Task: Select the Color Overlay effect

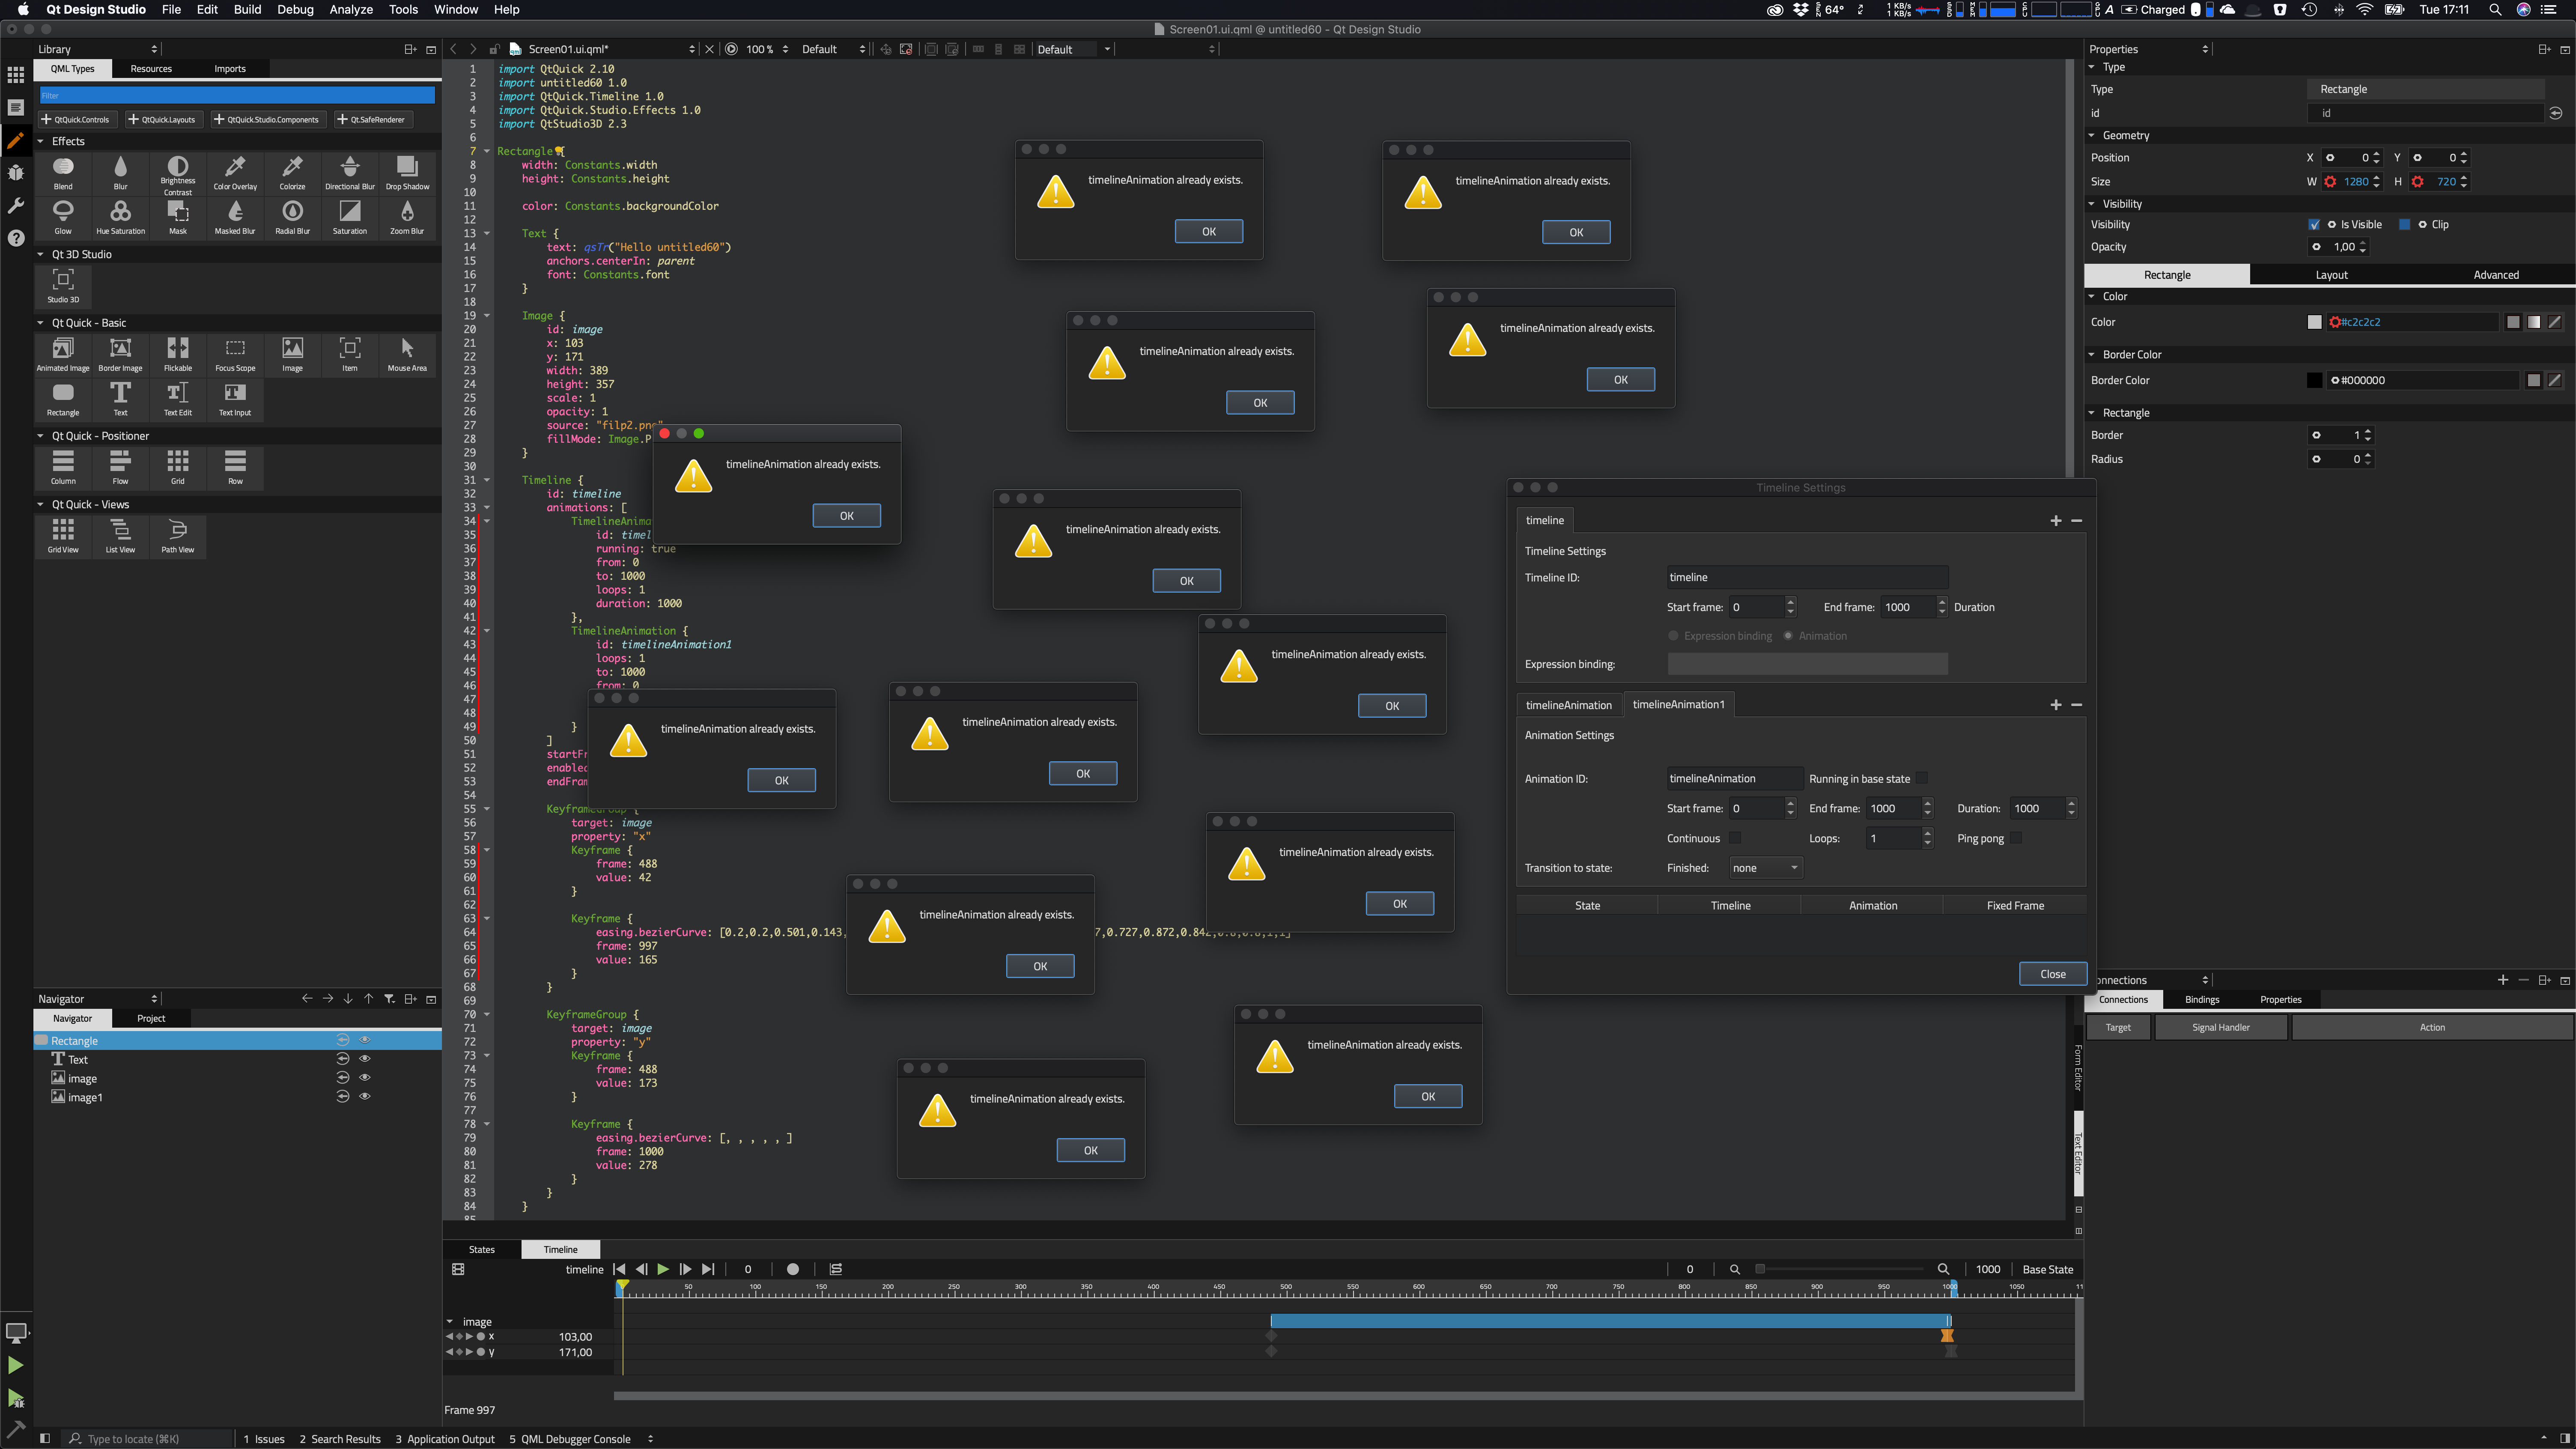Action: point(235,173)
